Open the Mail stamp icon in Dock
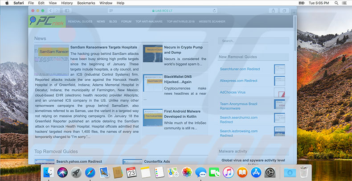Viewport: 352px width, 181px height. tap(104, 173)
